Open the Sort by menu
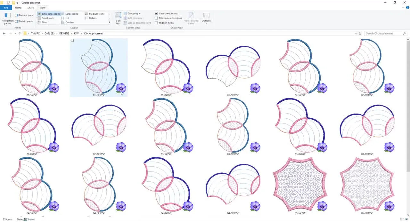 tap(118, 19)
